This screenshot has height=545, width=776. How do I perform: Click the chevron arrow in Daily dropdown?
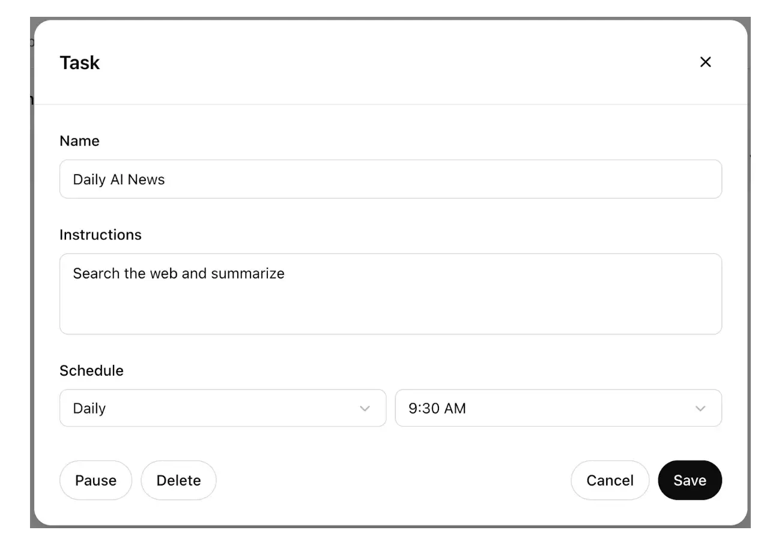click(x=365, y=409)
